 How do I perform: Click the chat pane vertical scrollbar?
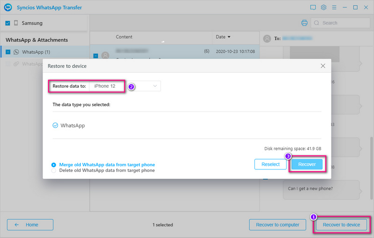(x=371, y=168)
